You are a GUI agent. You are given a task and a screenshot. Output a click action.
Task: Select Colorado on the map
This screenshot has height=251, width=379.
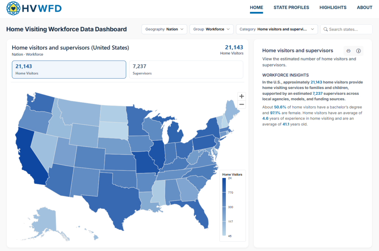point(90,158)
